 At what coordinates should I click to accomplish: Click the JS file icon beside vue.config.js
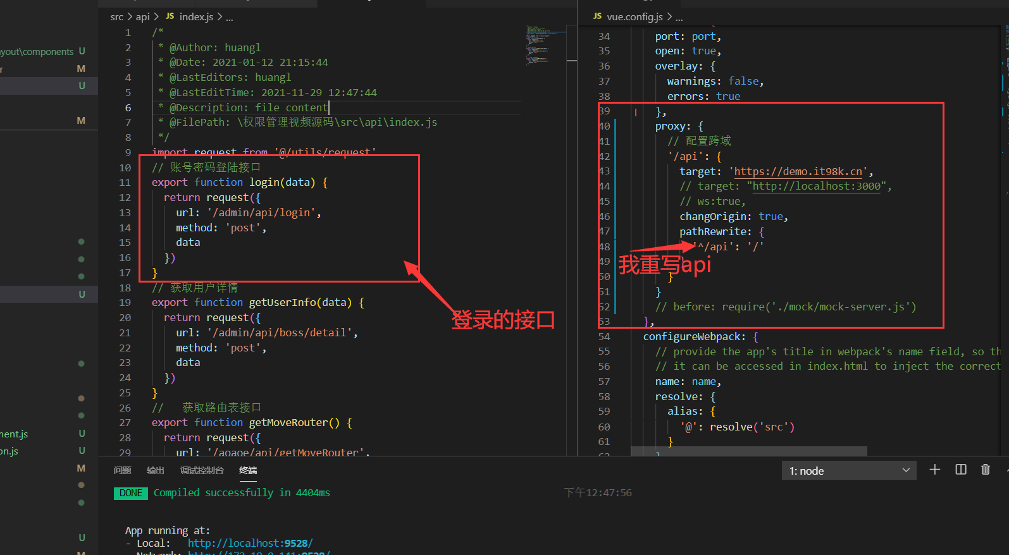tap(597, 16)
